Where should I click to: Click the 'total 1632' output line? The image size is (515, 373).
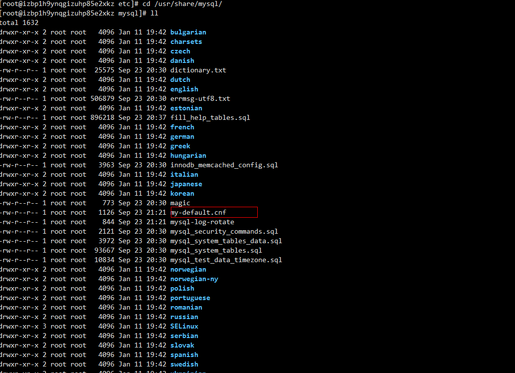(x=19, y=22)
